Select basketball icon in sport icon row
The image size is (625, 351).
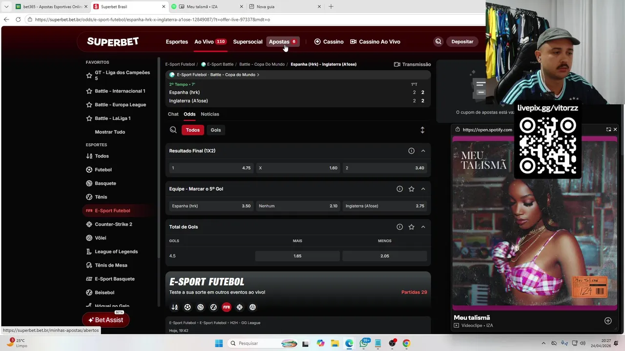click(x=200, y=307)
